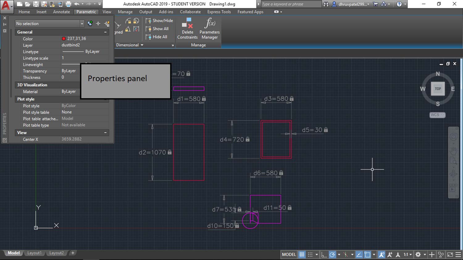Click the Open file folder icon
463x260 pixels.
click(27, 4)
